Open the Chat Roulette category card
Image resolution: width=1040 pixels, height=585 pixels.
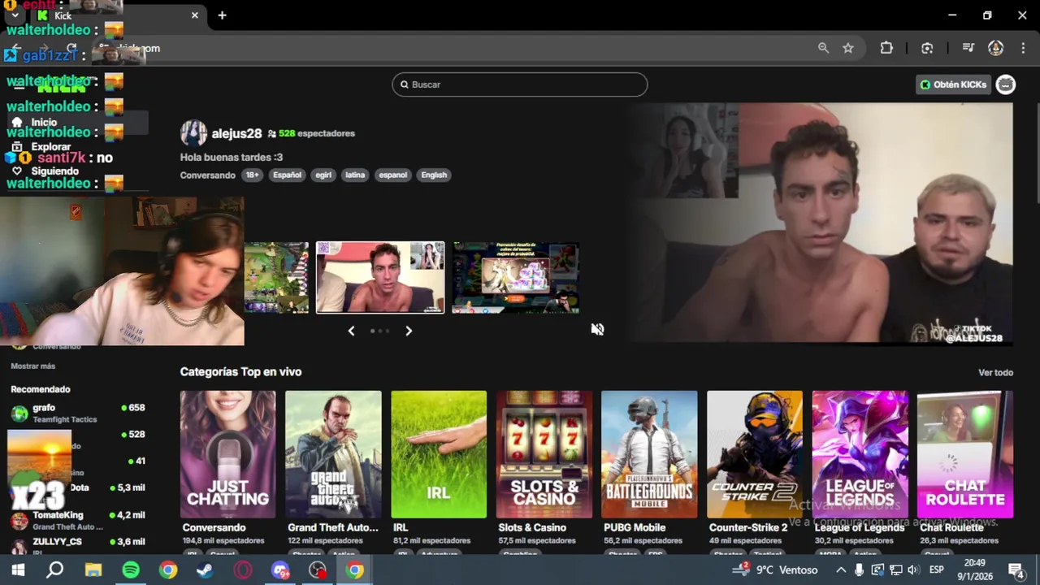point(965,454)
